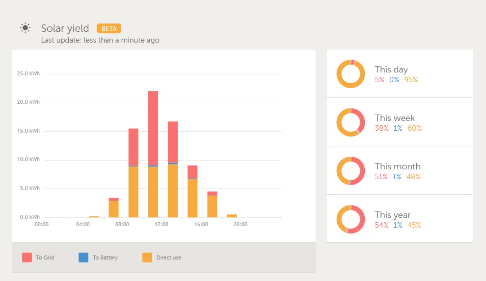Image resolution: width=486 pixels, height=281 pixels.
Task: Click the orange BETA badge
Action: (x=108, y=28)
